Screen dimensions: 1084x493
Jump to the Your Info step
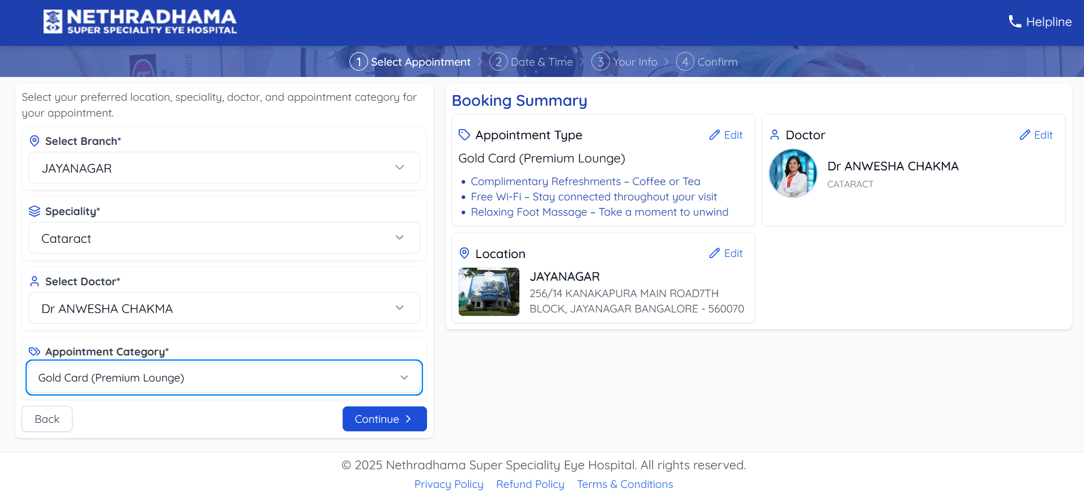pos(625,62)
